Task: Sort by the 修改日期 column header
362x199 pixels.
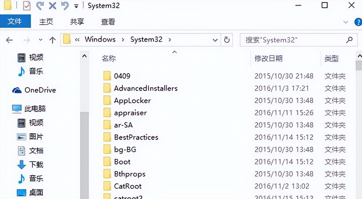Action: [268, 58]
